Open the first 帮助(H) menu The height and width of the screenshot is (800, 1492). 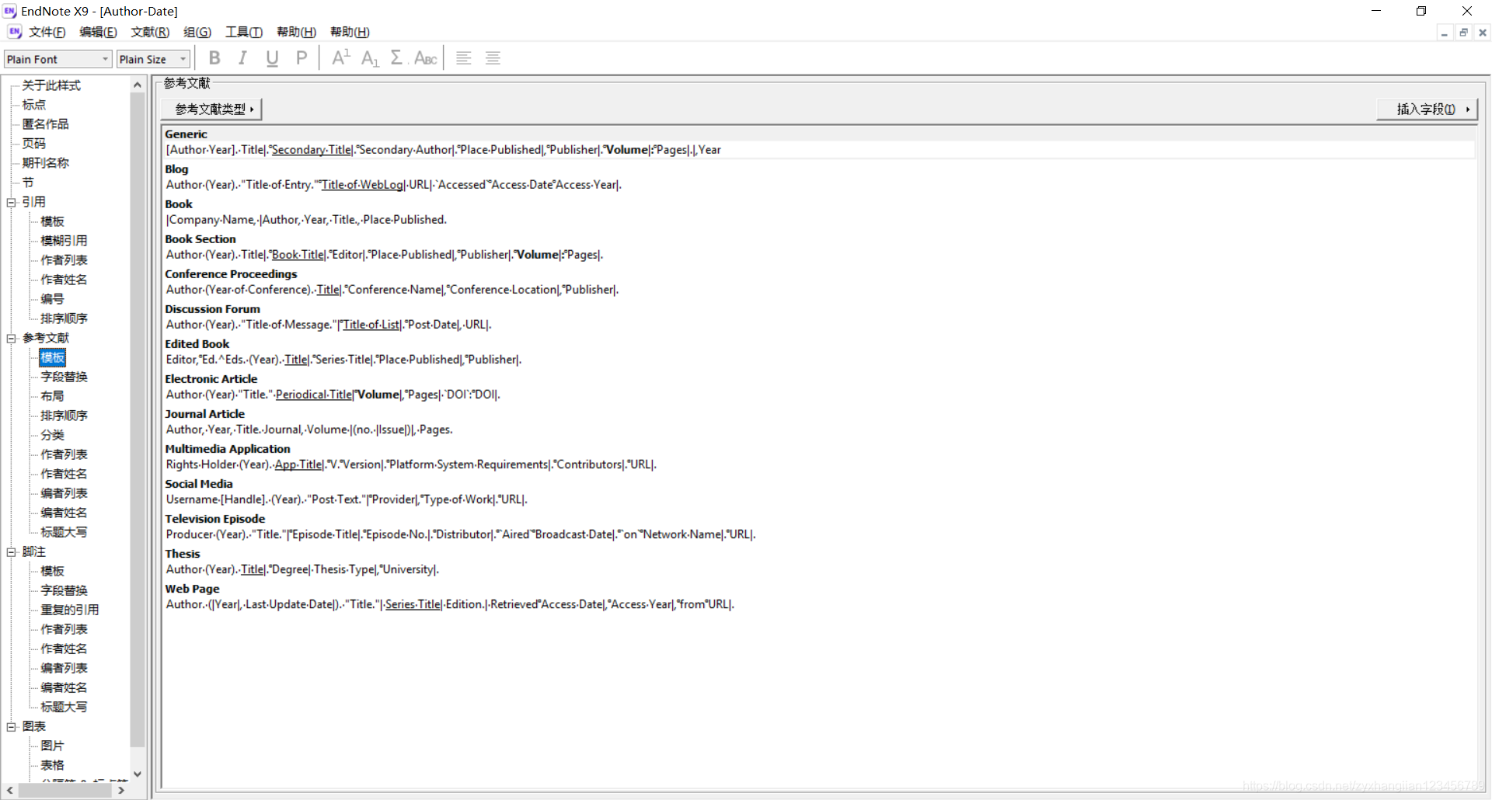point(296,32)
